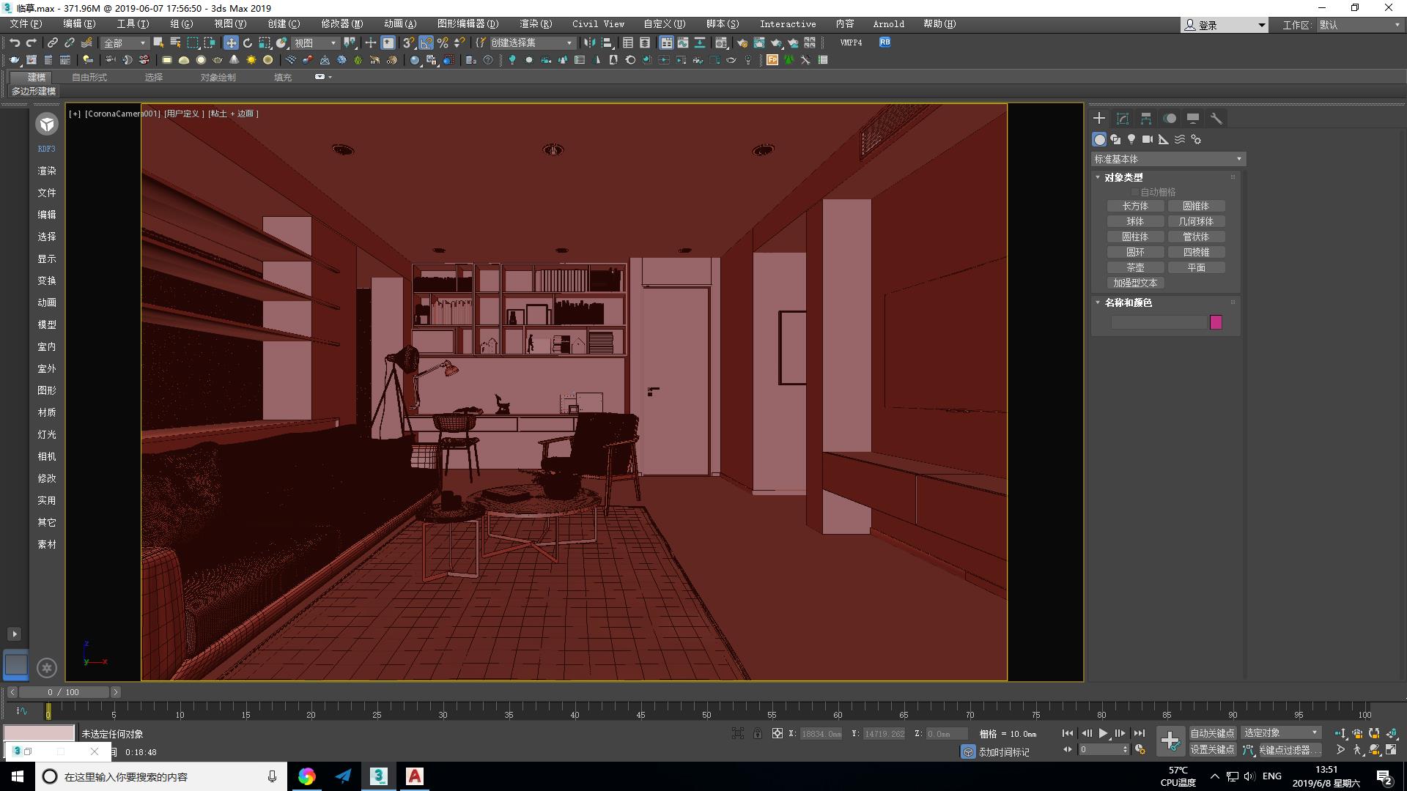Toggle 3D Snaps in main toolbar
The image size is (1407, 791).
pyautogui.click(x=409, y=43)
